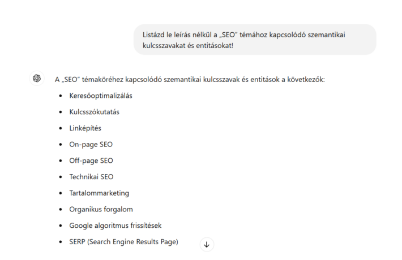Click the scroll-to-bottom arrow button
The image size is (402, 260).
[x=207, y=244]
